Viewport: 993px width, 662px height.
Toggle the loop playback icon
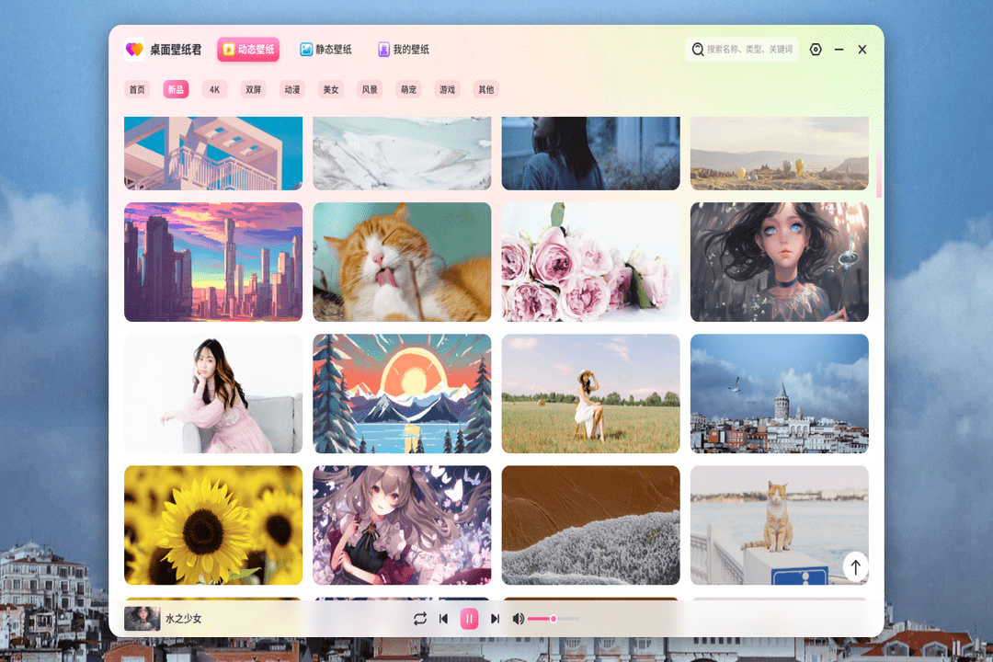[419, 619]
